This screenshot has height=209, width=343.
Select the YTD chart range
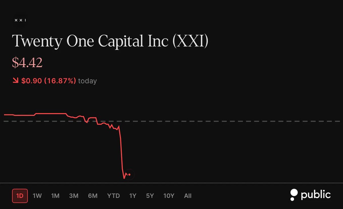point(113,196)
